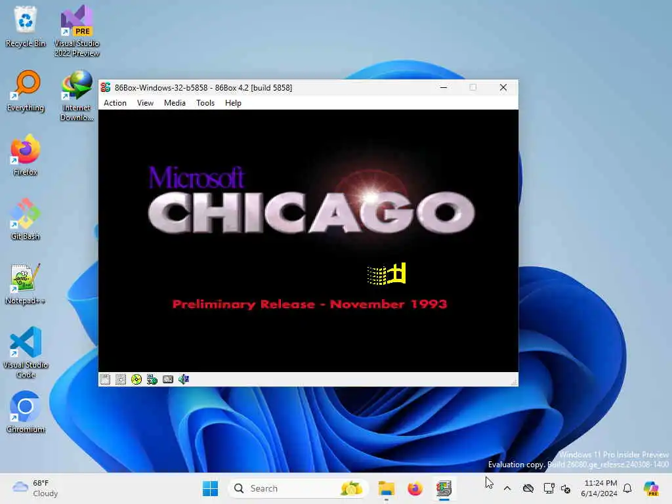Open the Media menu in 86Box
The width and height of the screenshot is (672, 504).
click(175, 103)
